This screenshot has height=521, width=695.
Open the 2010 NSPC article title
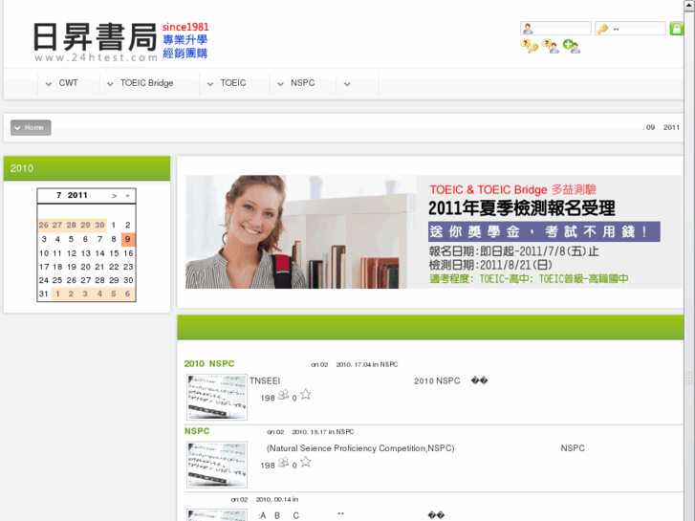(x=209, y=363)
